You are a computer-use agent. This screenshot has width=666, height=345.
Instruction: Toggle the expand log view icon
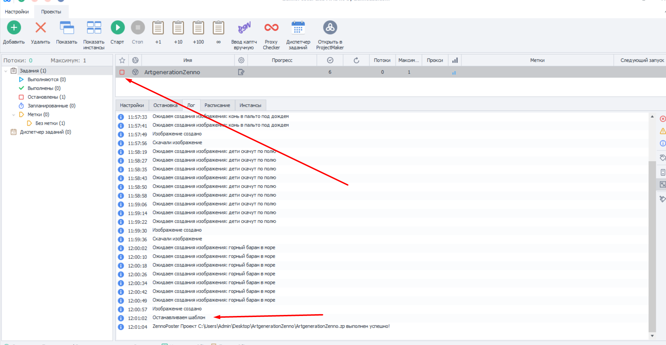[662, 184]
